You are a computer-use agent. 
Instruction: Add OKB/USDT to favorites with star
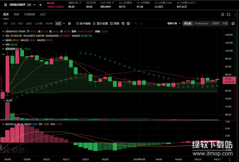click(40, 5)
